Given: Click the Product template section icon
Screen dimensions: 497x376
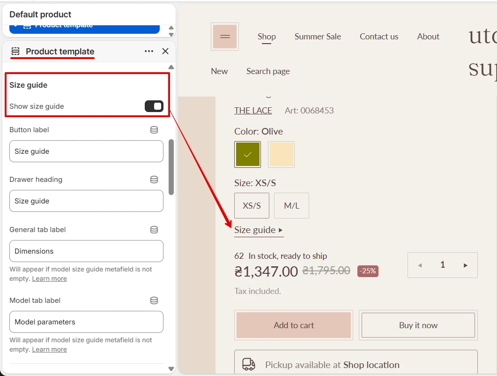Looking at the screenshot, I should pos(15,51).
